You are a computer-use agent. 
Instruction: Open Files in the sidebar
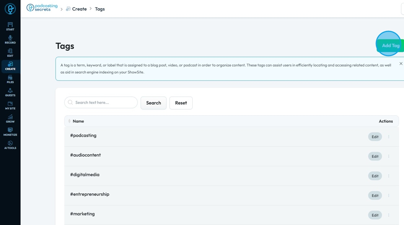(x=10, y=79)
